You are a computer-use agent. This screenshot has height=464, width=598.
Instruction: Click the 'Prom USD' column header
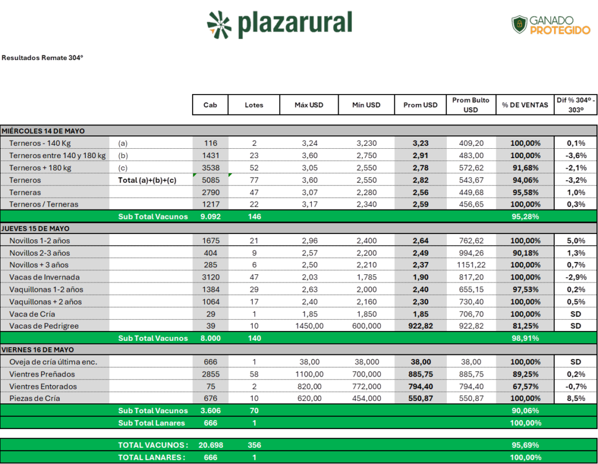click(420, 105)
